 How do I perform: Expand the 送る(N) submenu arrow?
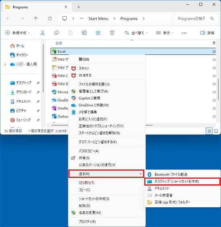pyautogui.click(x=141, y=174)
